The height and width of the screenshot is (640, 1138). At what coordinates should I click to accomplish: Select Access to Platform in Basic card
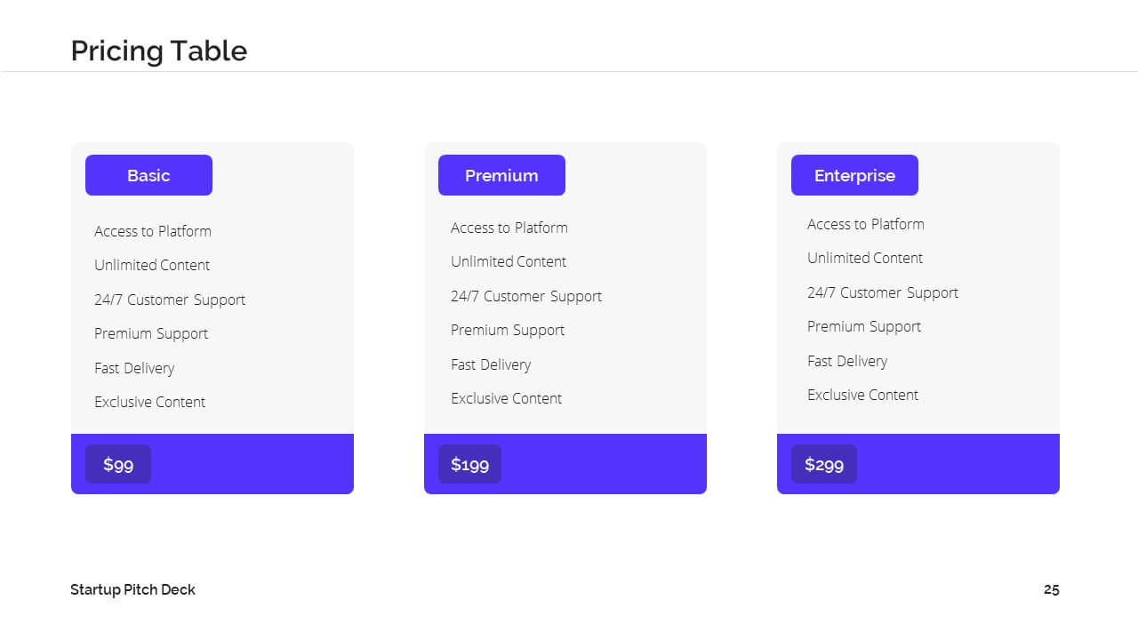coord(153,231)
